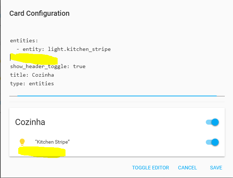Place cursor on the 'entities:' YAML line
Viewport: 233px width, 178px height.
coord(24,40)
